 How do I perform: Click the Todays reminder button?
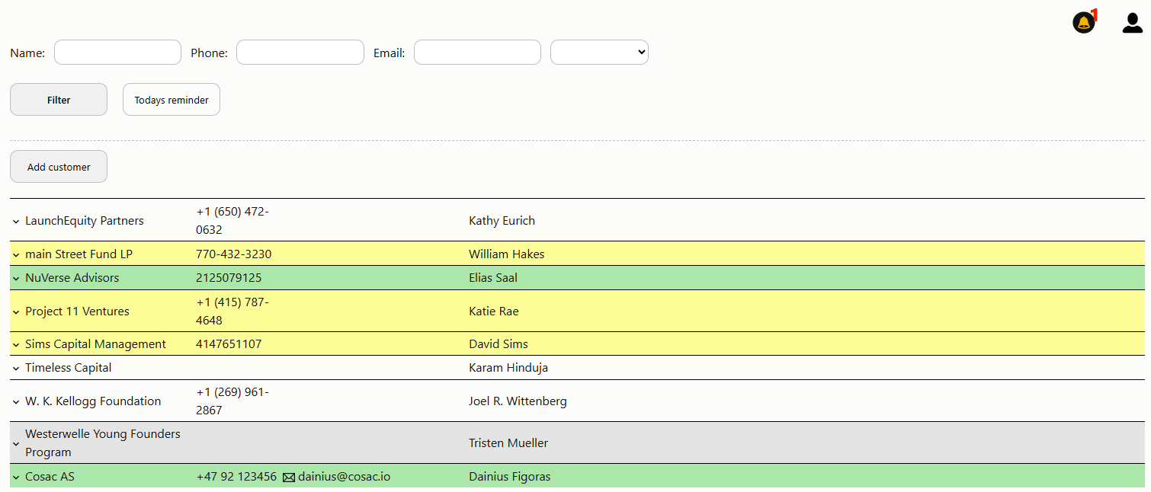coord(172,100)
